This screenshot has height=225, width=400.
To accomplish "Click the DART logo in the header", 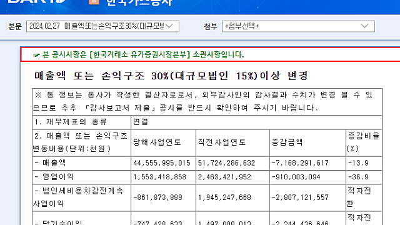I will (x=37, y=1).
